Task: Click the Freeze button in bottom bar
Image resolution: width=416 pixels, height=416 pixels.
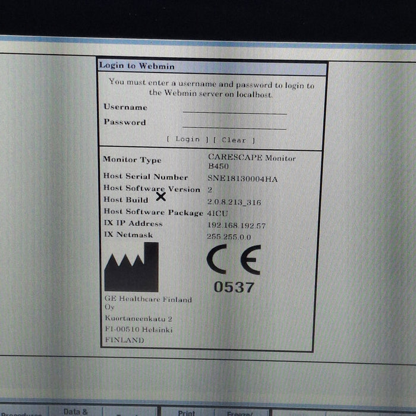Action: (x=241, y=414)
